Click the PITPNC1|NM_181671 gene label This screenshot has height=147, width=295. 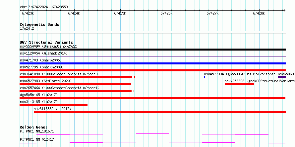37,131
